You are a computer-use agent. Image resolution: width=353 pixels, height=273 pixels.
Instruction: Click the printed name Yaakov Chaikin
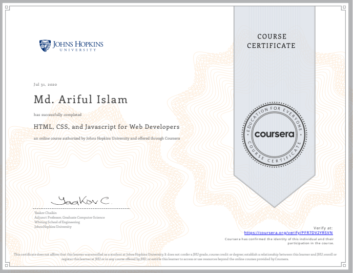coord(46,213)
